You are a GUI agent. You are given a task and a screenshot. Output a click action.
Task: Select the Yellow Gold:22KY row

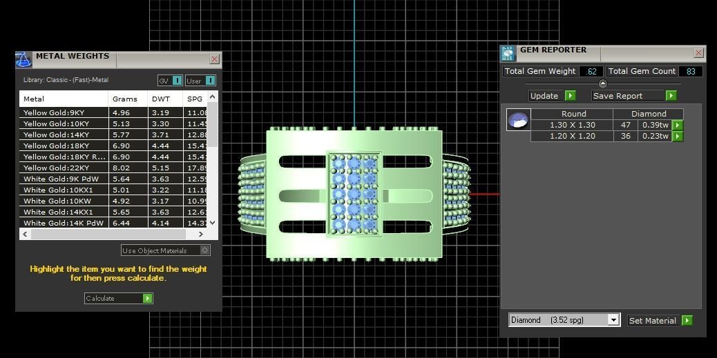click(x=113, y=168)
